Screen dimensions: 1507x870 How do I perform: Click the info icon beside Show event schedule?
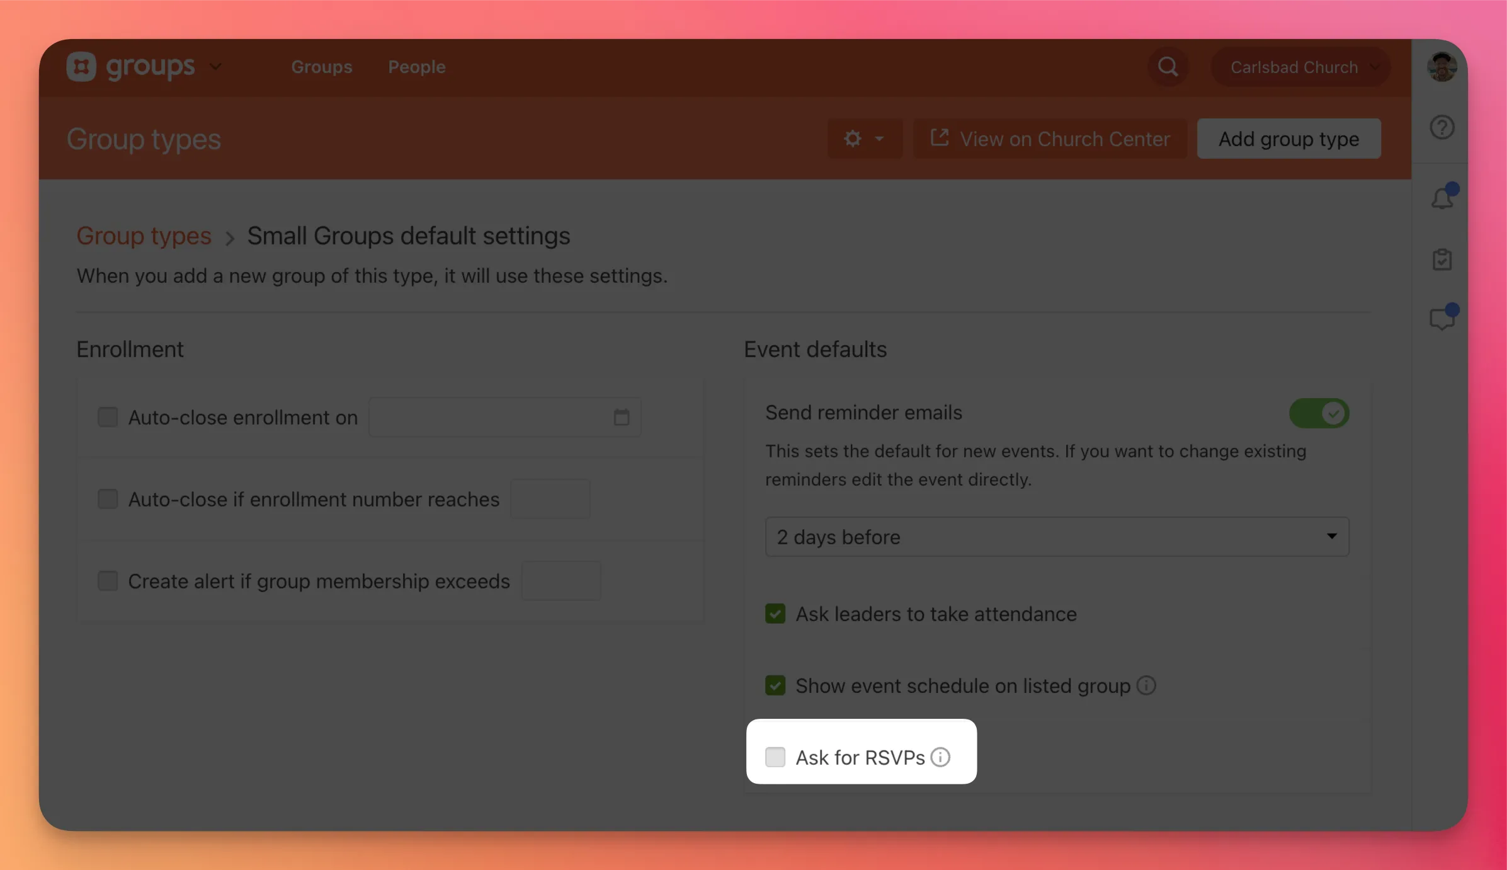1146,685
